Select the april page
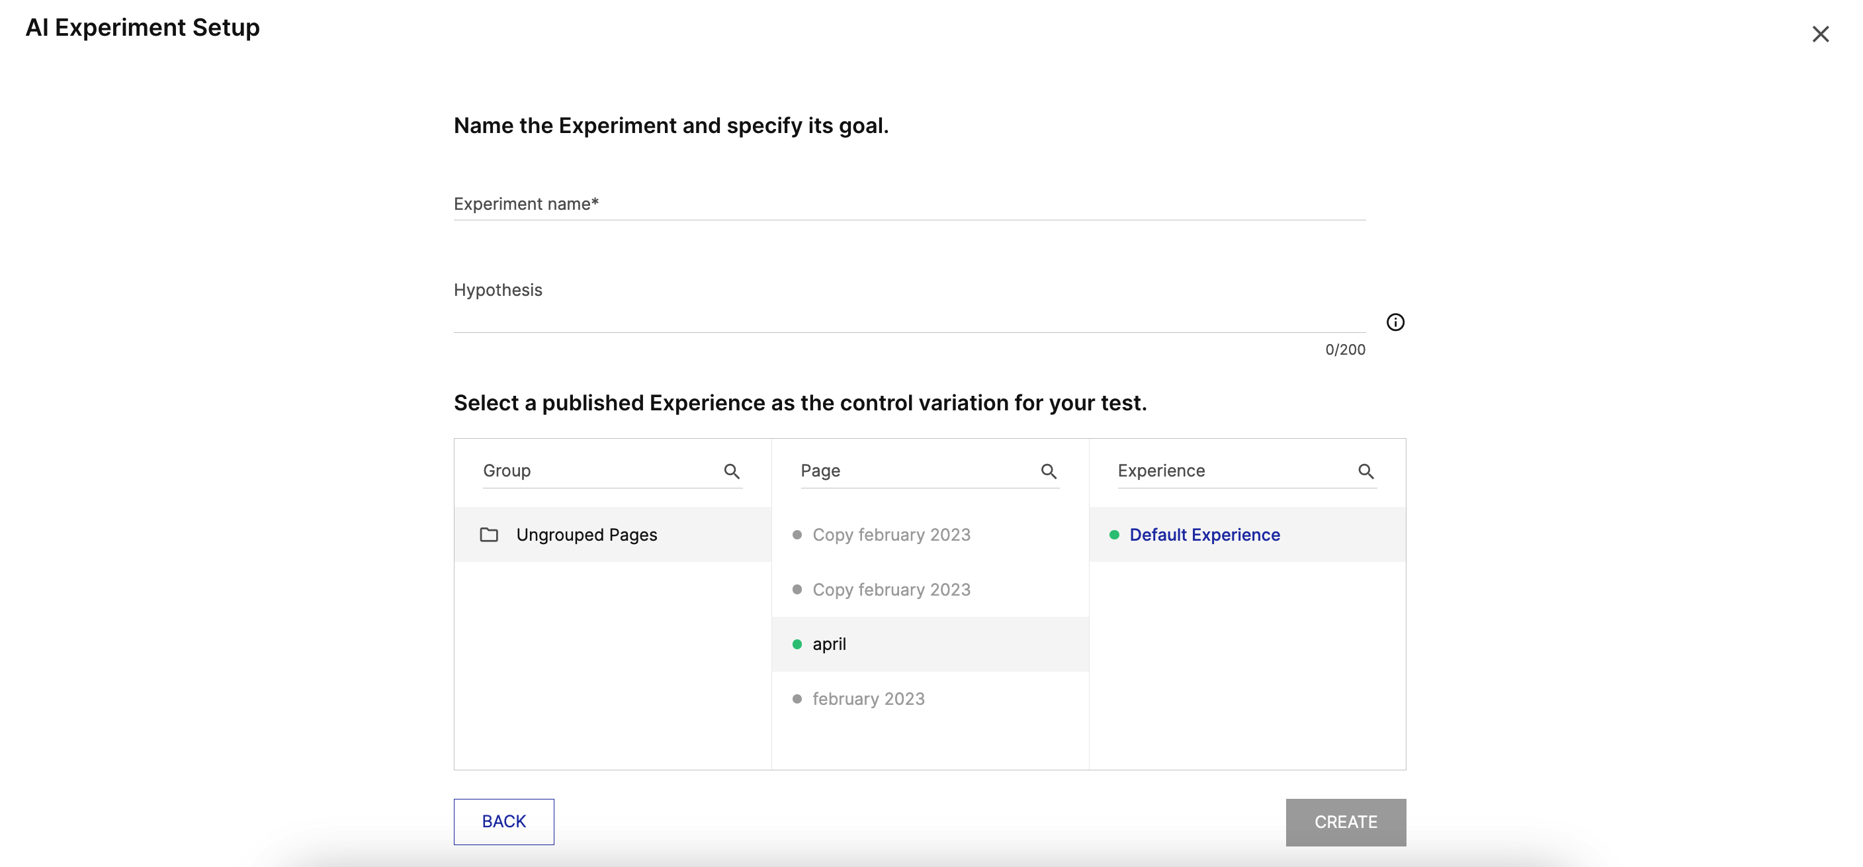The width and height of the screenshot is (1863, 867). point(930,644)
